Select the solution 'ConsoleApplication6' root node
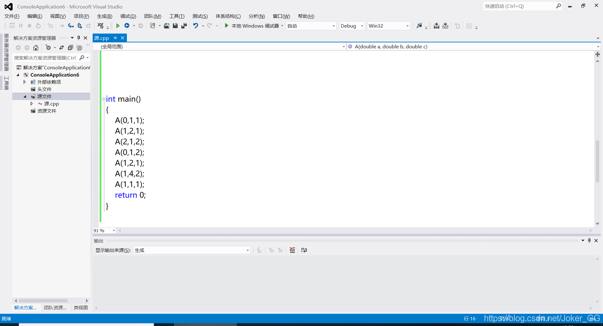The height and width of the screenshot is (326, 603). (53, 67)
